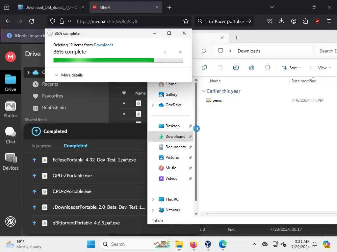This screenshot has width=337, height=252.
Task: Expand the Network tree chevron
Action: pyautogui.click(x=153, y=210)
